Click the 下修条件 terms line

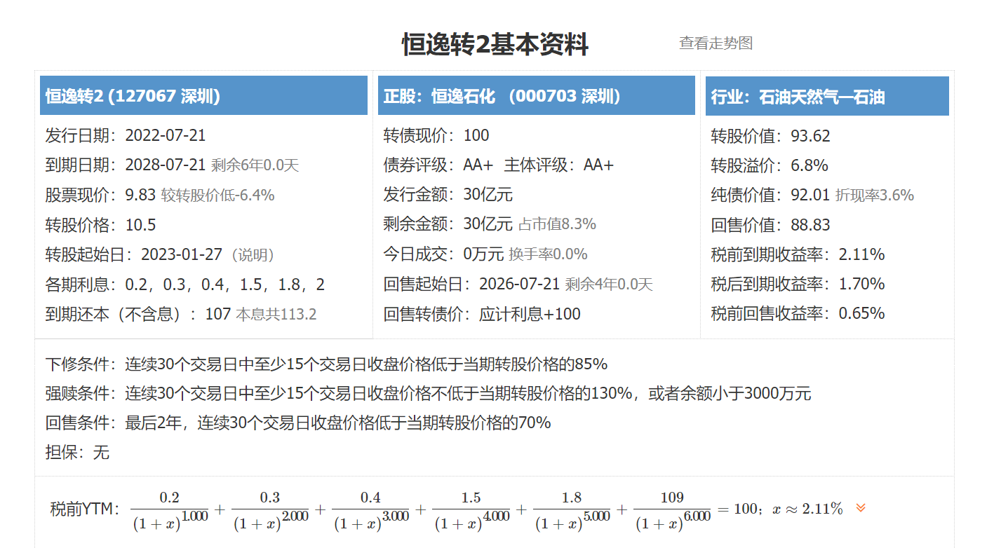coord(327,364)
